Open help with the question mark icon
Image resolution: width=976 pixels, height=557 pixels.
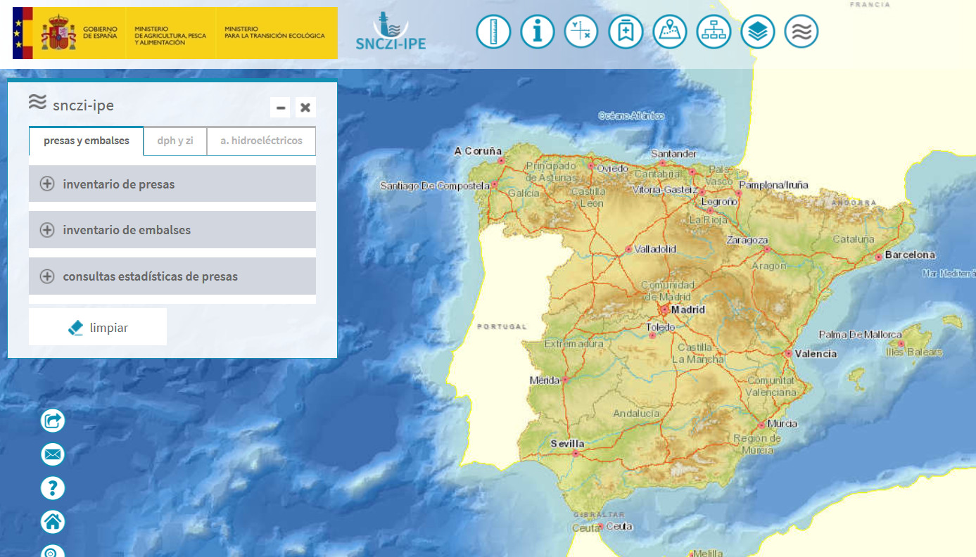pyautogui.click(x=53, y=488)
